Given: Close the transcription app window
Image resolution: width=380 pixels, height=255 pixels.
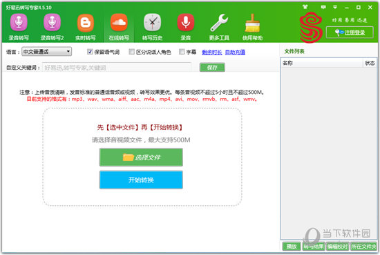Looking at the screenshot, I should coord(370,8).
